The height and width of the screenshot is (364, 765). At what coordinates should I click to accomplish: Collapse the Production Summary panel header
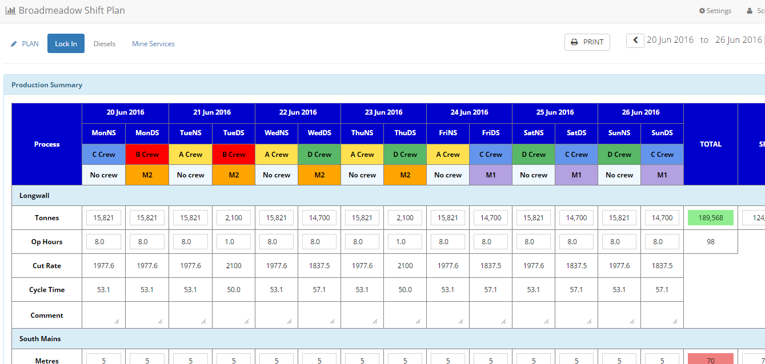click(47, 85)
